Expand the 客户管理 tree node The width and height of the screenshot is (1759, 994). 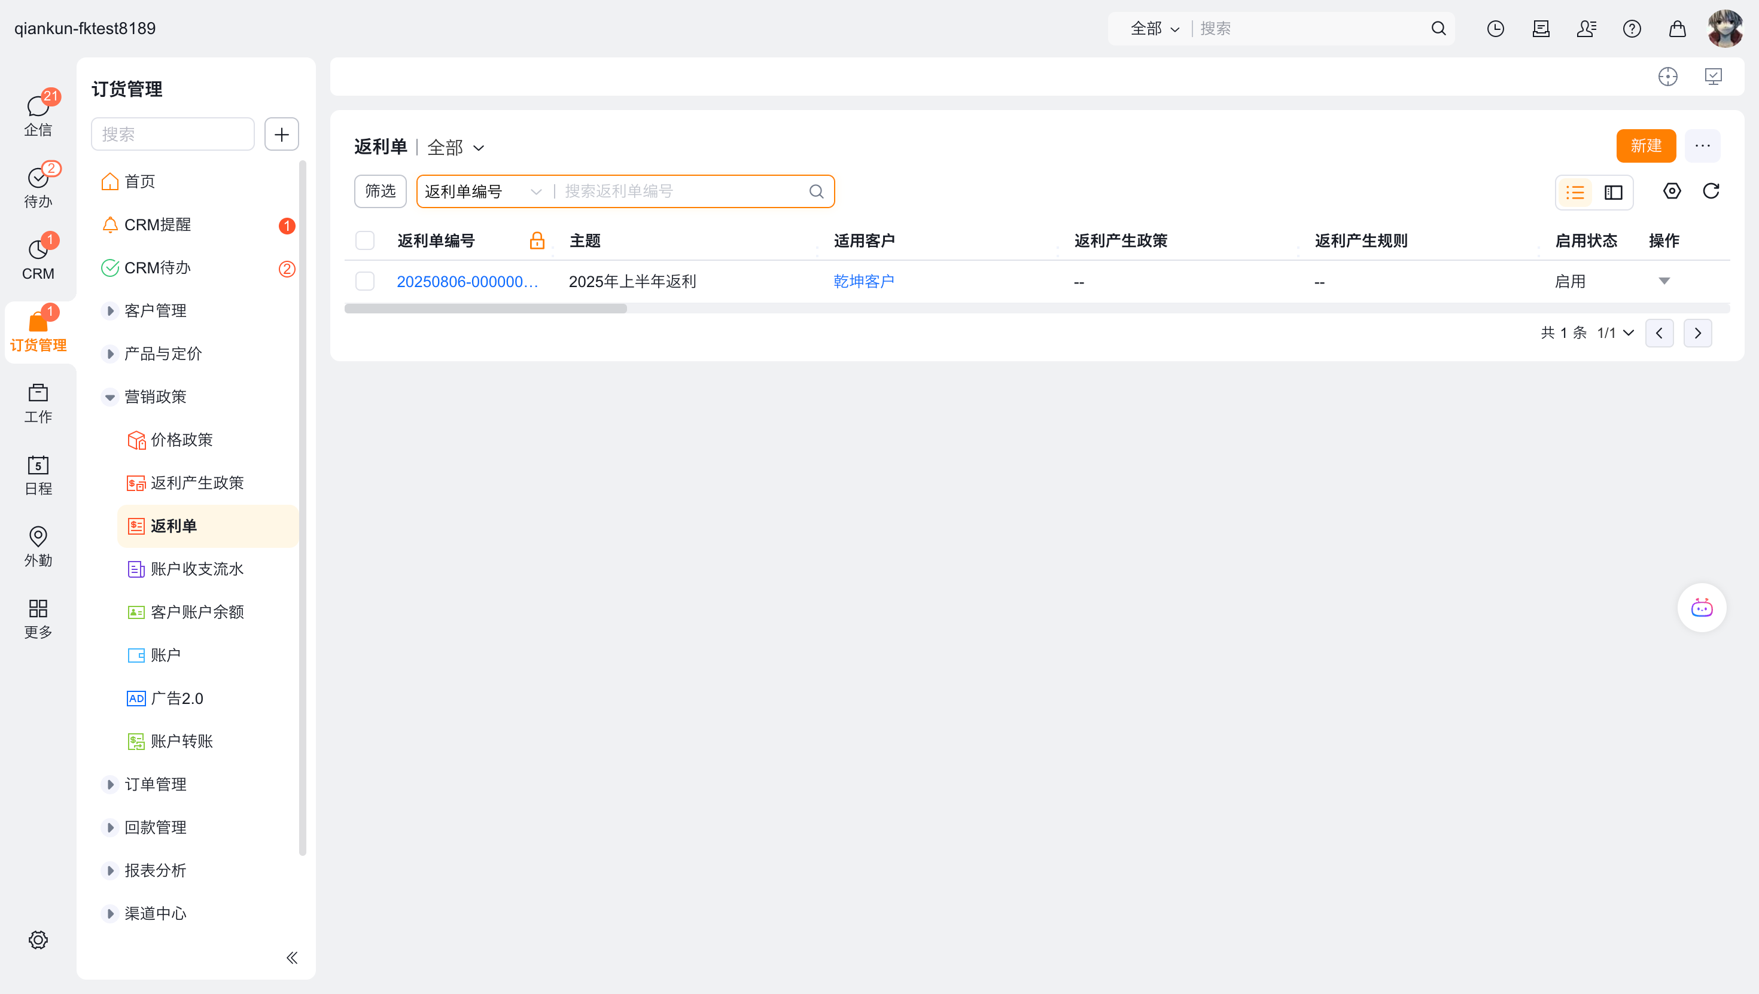(x=109, y=310)
